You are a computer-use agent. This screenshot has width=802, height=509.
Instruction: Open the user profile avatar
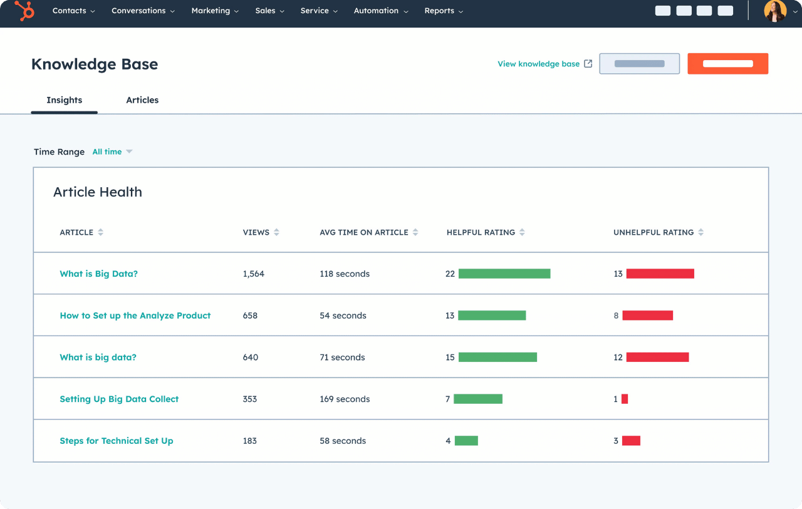coord(776,11)
